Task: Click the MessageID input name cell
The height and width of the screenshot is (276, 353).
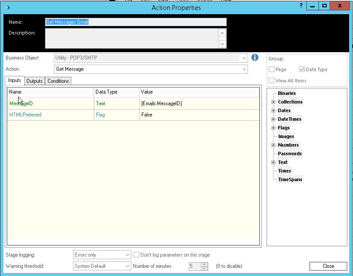Action: [51, 103]
